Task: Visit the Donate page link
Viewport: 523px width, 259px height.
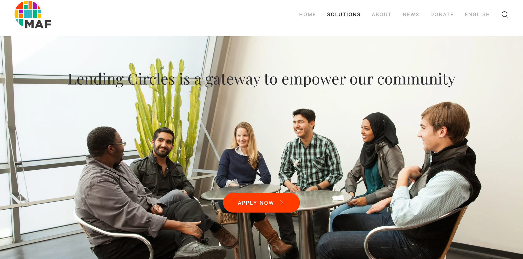Action: click(442, 15)
